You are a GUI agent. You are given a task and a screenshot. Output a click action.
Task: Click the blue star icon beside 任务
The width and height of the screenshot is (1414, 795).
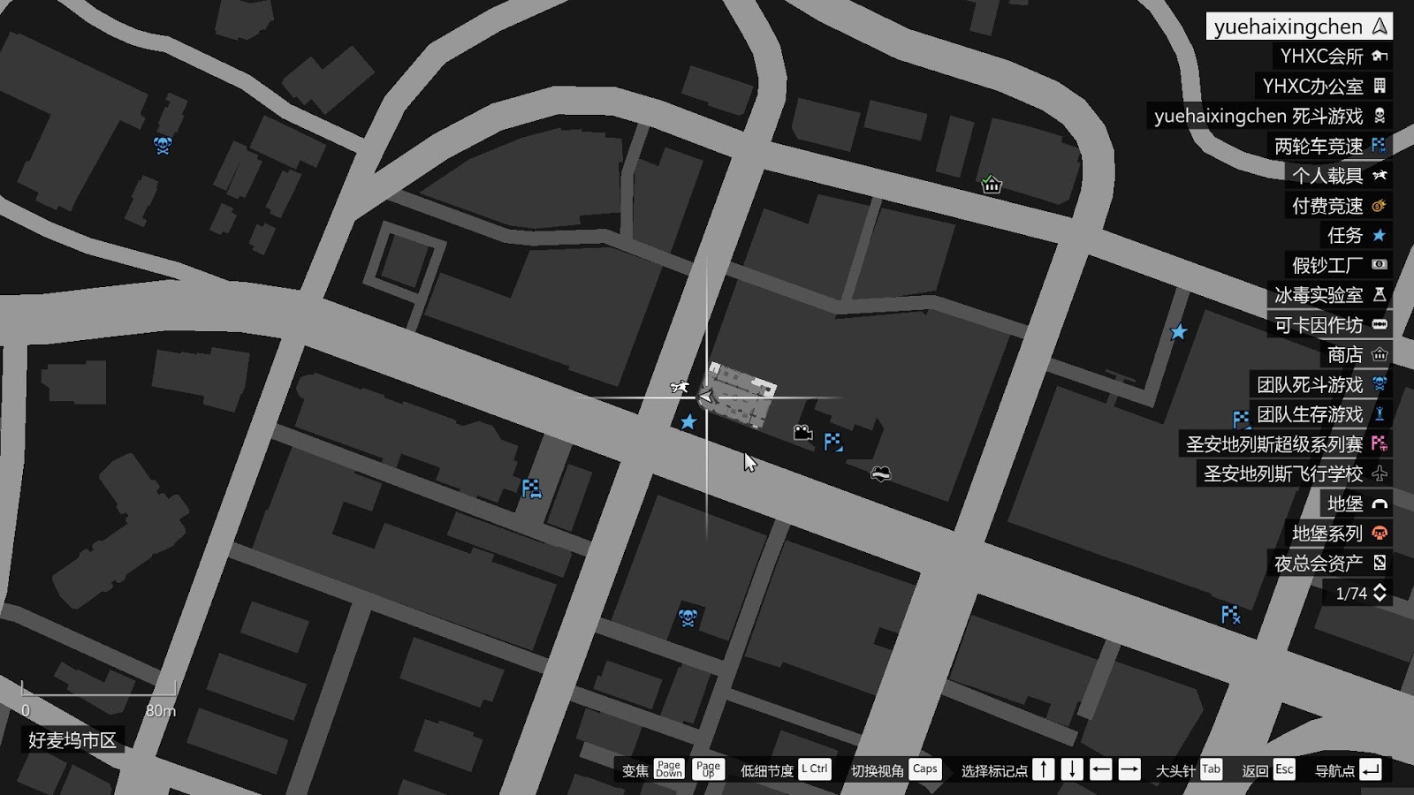point(1380,235)
